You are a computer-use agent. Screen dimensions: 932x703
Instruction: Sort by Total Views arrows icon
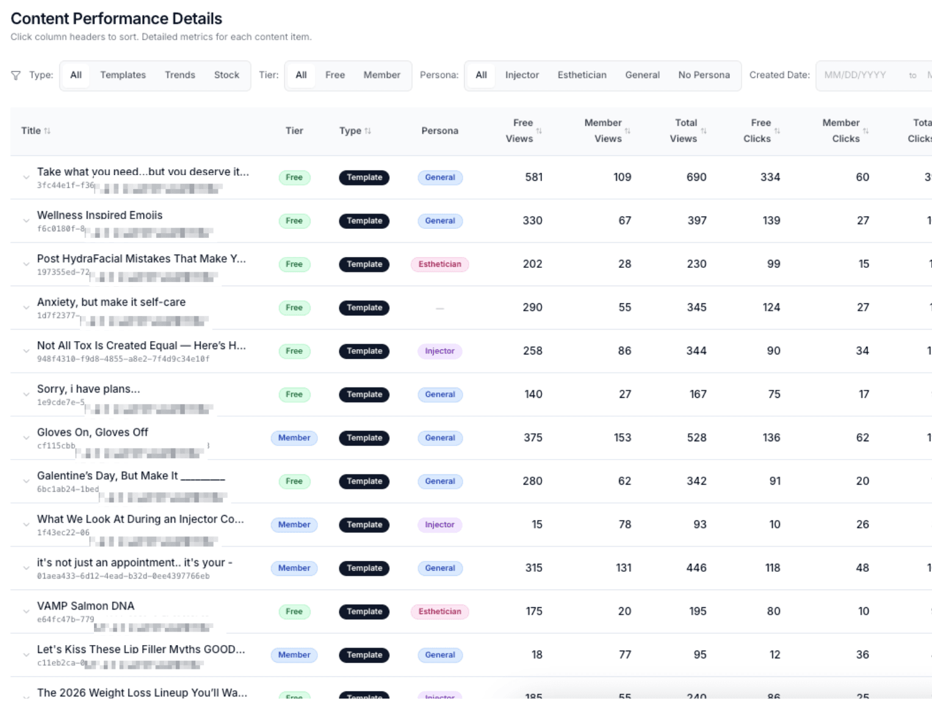(704, 131)
